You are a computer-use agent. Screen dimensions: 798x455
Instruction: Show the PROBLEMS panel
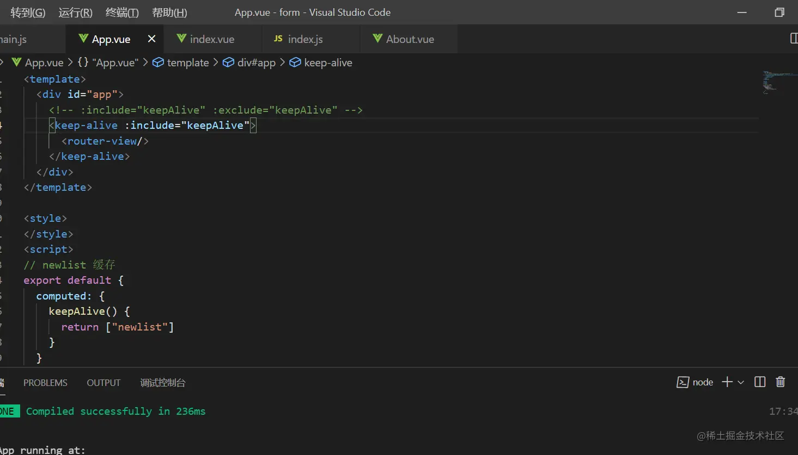(45, 383)
